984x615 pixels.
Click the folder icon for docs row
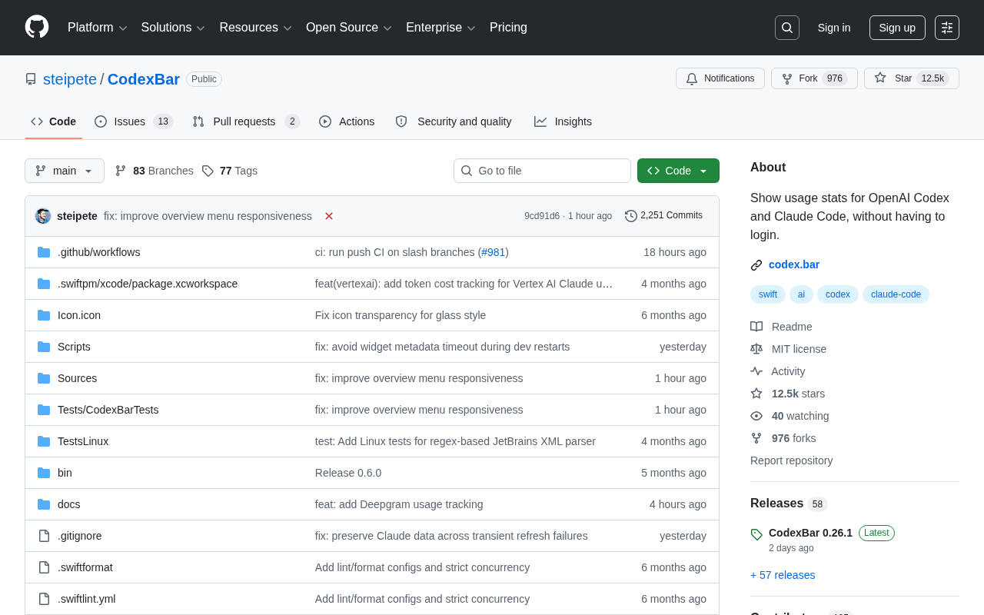(x=44, y=504)
